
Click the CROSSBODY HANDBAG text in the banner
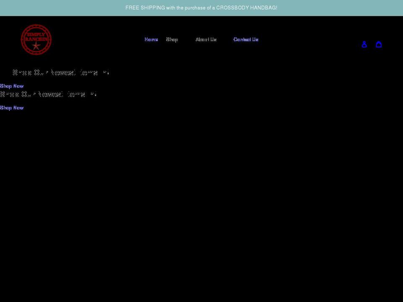tap(246, 7)
